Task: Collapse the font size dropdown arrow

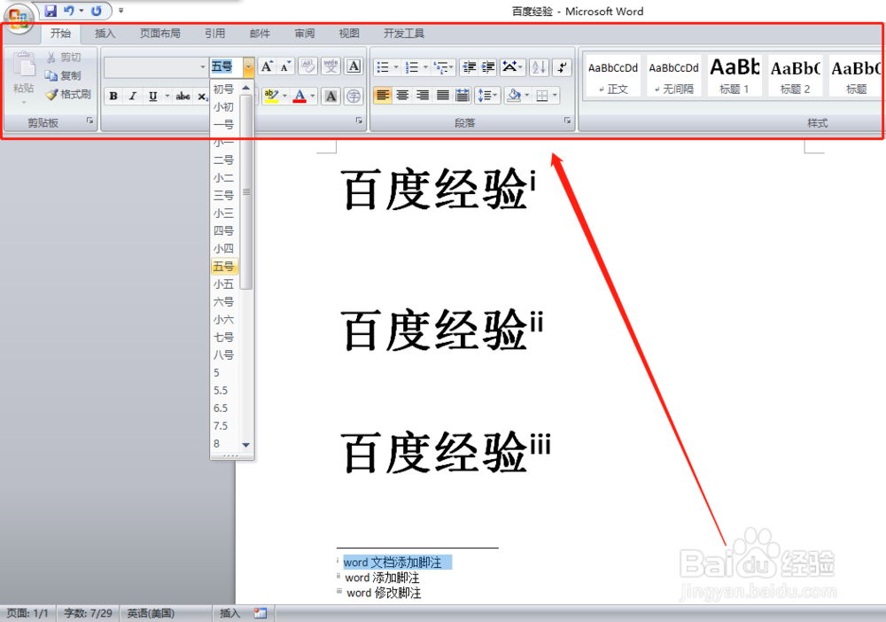Action: (x=248, y=67)
